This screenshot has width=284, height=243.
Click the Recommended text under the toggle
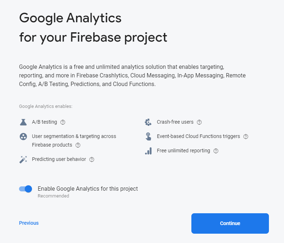coord(53,196)
